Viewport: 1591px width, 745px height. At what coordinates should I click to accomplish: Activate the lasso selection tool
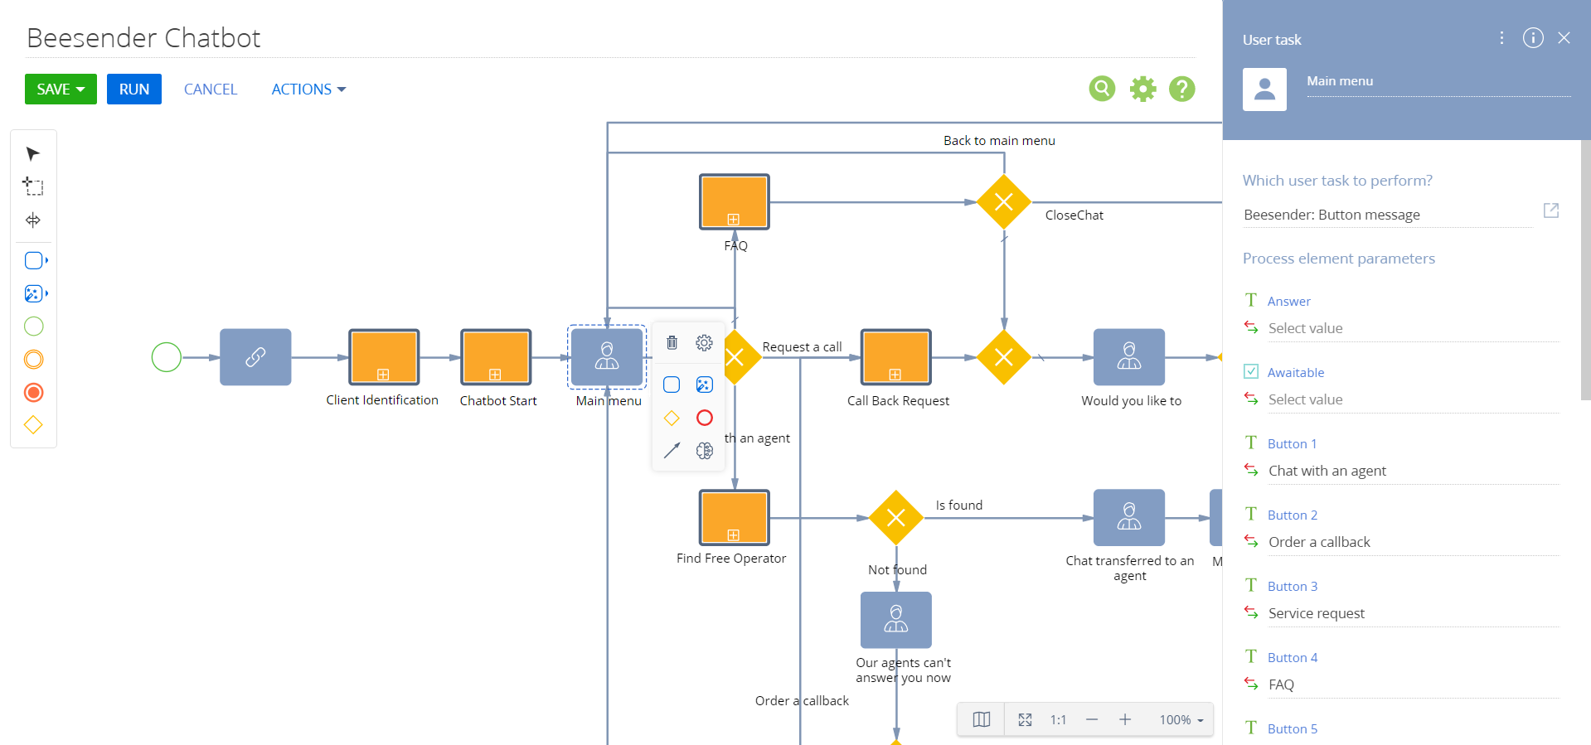click(x=33, y=186)
